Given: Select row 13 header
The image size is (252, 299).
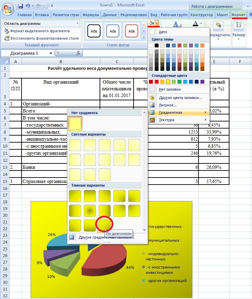Looking at the screenshot, I should click(5, 167).
